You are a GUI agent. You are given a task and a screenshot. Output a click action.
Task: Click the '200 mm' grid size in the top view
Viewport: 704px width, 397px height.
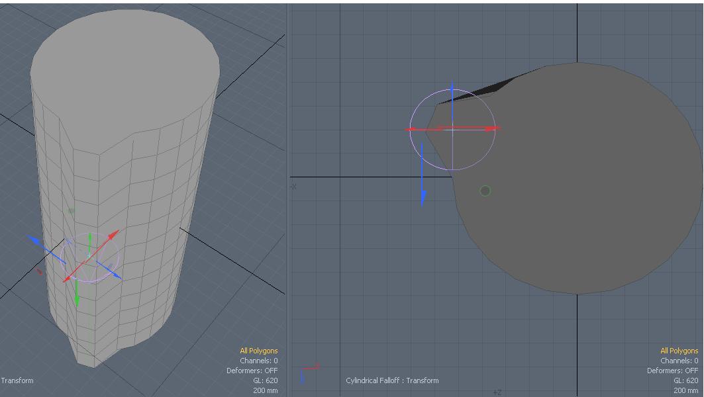pyautogui.click(x=685, y=390)
